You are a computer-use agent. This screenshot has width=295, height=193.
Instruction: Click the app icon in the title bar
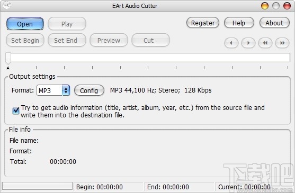point(7,6)
